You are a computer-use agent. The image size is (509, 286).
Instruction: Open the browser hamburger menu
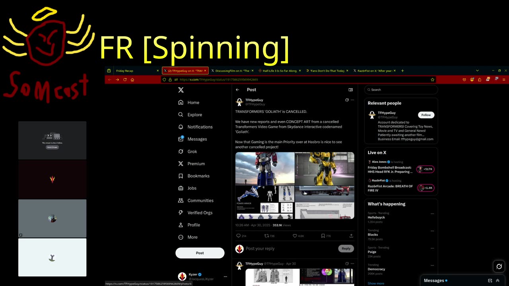pos(504,79)
